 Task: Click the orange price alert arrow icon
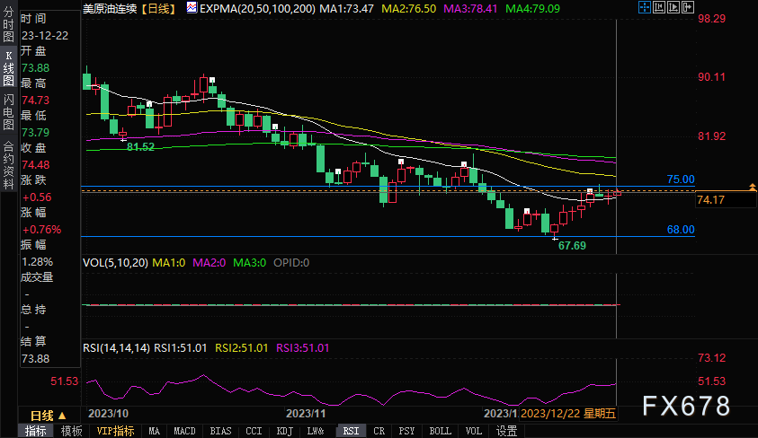coord(753,187)
